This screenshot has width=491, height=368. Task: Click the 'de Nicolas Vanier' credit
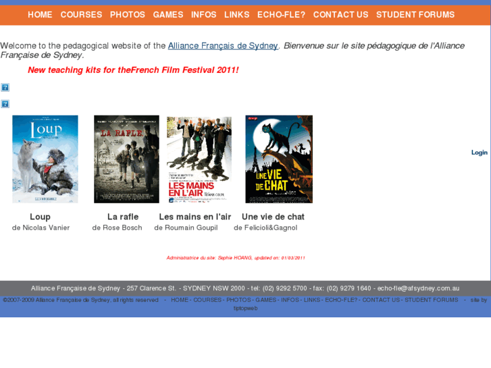(41, 228)
